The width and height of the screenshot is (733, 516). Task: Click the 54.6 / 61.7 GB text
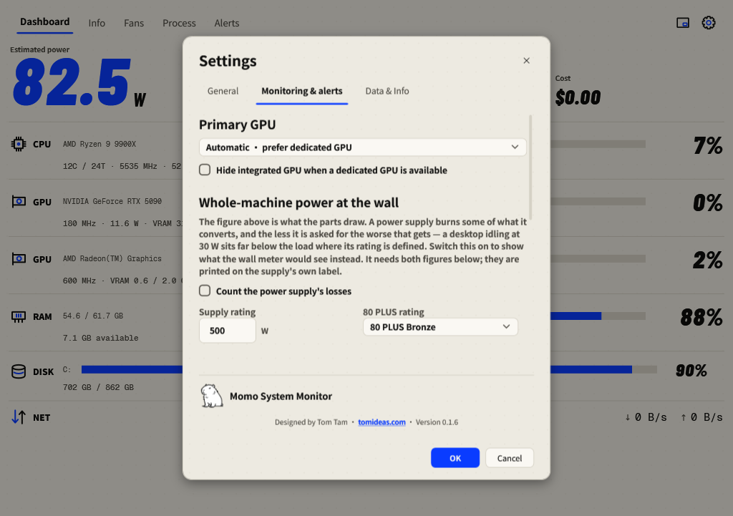pos(93,316)
